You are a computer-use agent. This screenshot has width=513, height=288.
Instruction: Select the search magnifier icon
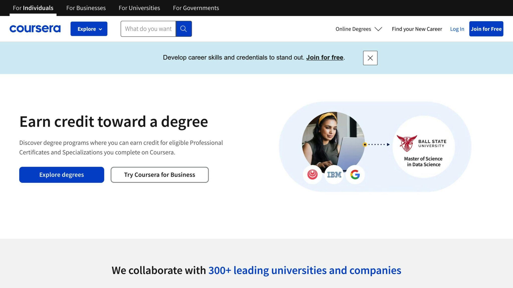click(184, 29)
